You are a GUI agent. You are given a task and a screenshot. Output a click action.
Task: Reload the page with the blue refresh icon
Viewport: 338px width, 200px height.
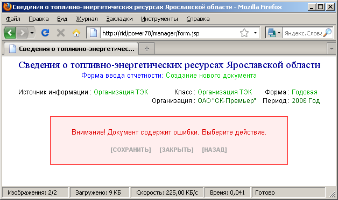click(x=45, y=33)
